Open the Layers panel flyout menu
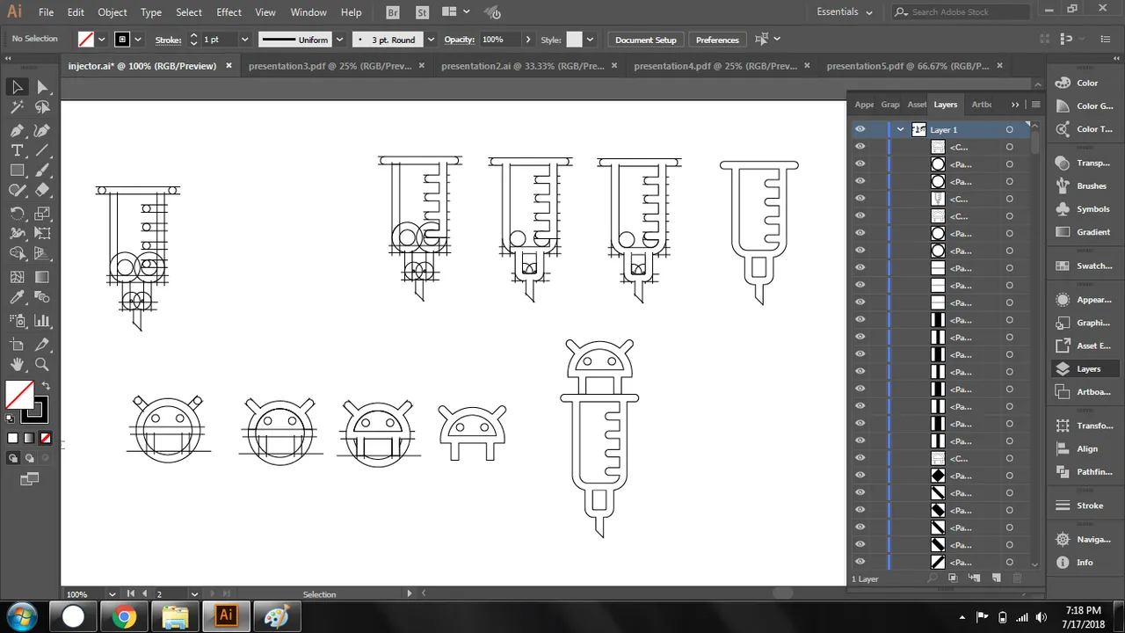 tap(1035, 105)
